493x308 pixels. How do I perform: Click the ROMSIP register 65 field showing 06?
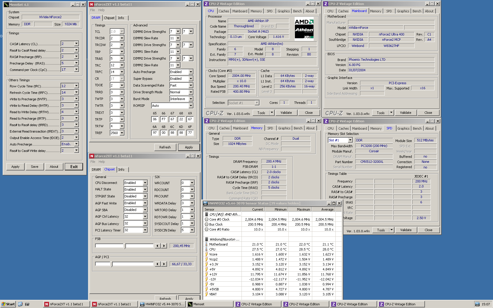click(155, 119)
